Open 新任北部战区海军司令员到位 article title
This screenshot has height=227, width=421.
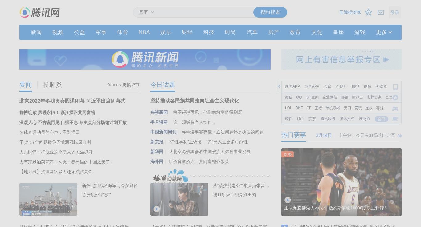[110, 190]
